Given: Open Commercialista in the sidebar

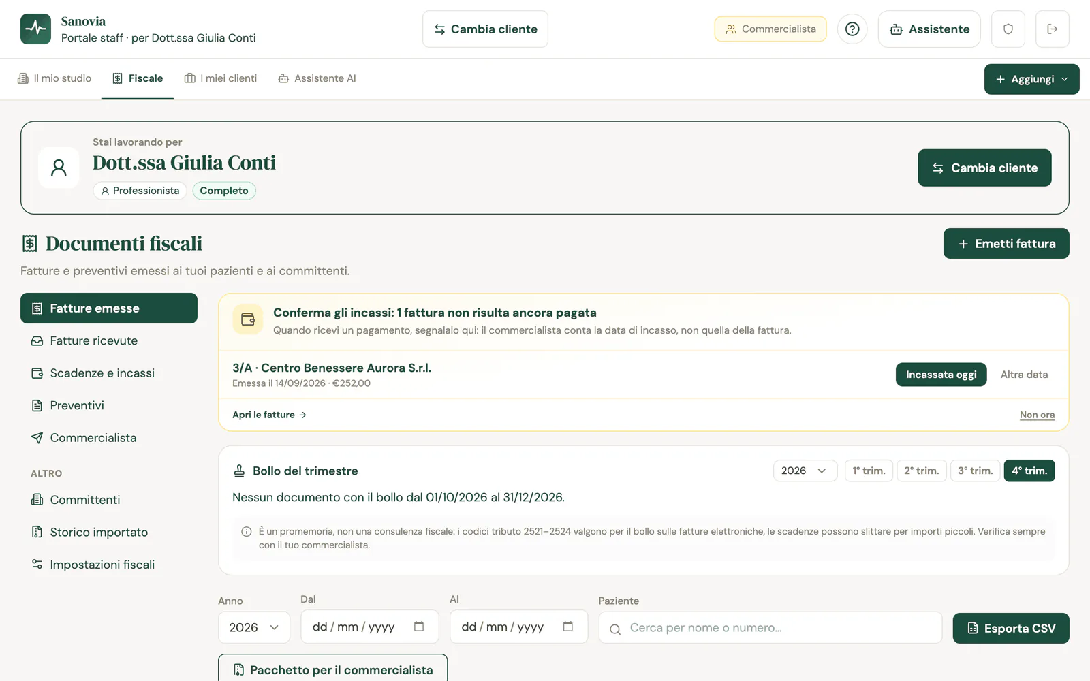Looking at the screenshot, I should (109, 438).
